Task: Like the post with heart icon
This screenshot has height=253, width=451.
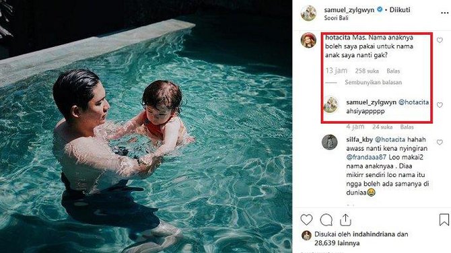Action: 306,220
